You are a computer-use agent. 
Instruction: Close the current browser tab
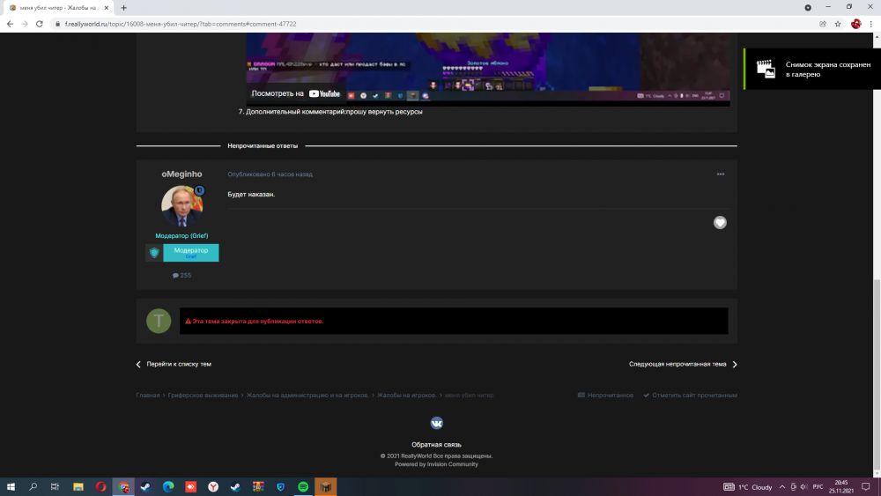107,8
